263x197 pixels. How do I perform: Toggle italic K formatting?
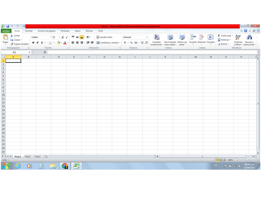38,43
